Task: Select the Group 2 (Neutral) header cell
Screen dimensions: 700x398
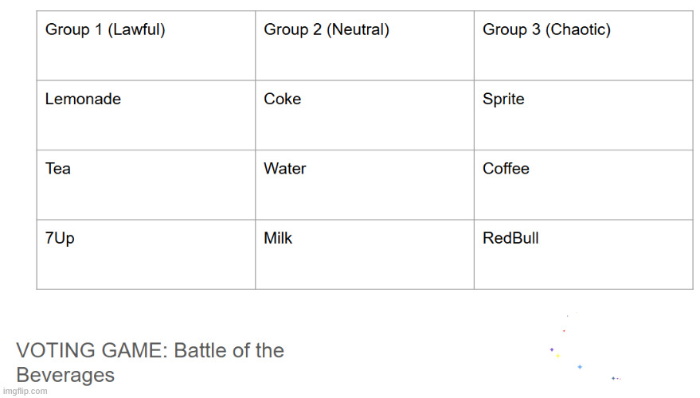Action: [x=365, y=46]
